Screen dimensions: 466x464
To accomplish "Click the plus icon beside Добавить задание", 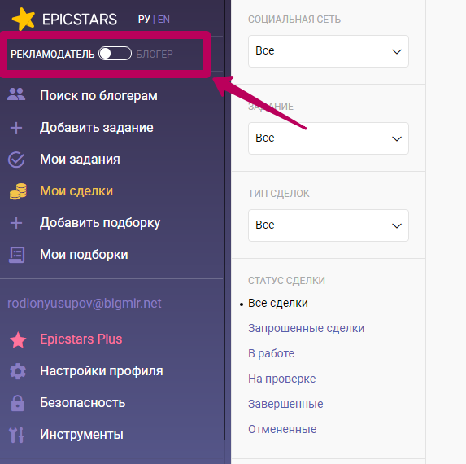I will coord(16,128).
